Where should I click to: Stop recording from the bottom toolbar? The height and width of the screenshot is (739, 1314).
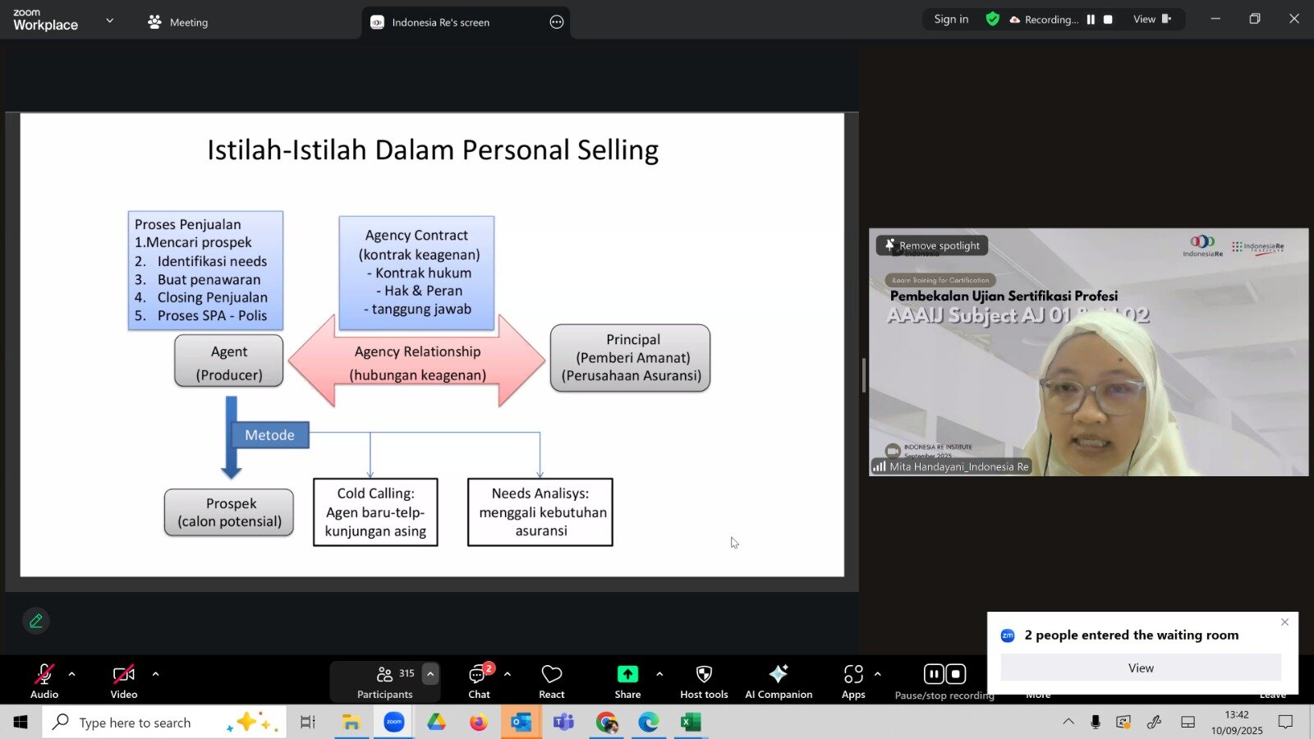pyautogui.click(x=956, y=674)
